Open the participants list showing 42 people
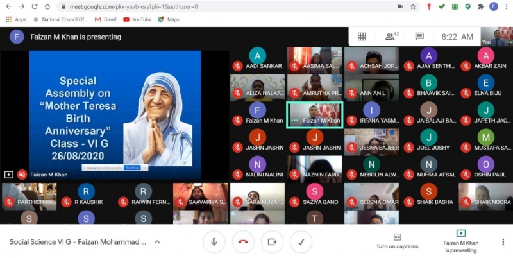The height and width of the screenshot is (258, 513). pos(392,37)
